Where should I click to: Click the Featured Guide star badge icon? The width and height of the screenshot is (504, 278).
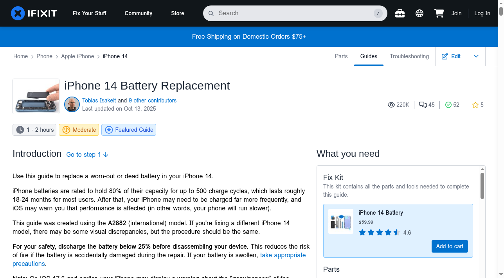click(109, 130)
